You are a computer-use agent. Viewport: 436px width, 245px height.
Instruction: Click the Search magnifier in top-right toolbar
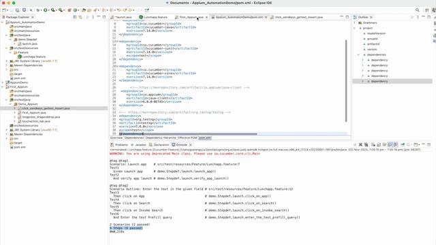click(418, 10)
